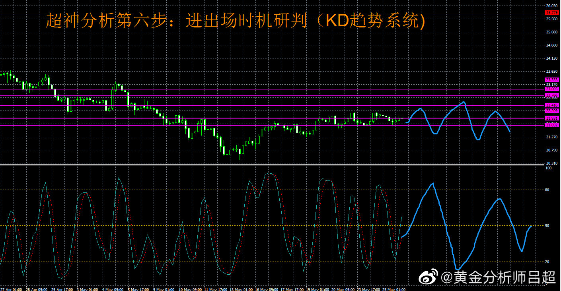Select the magenta 21.931 level label
Screen dimensions: 561x291
pyautogui.click(x=552, y=118)
